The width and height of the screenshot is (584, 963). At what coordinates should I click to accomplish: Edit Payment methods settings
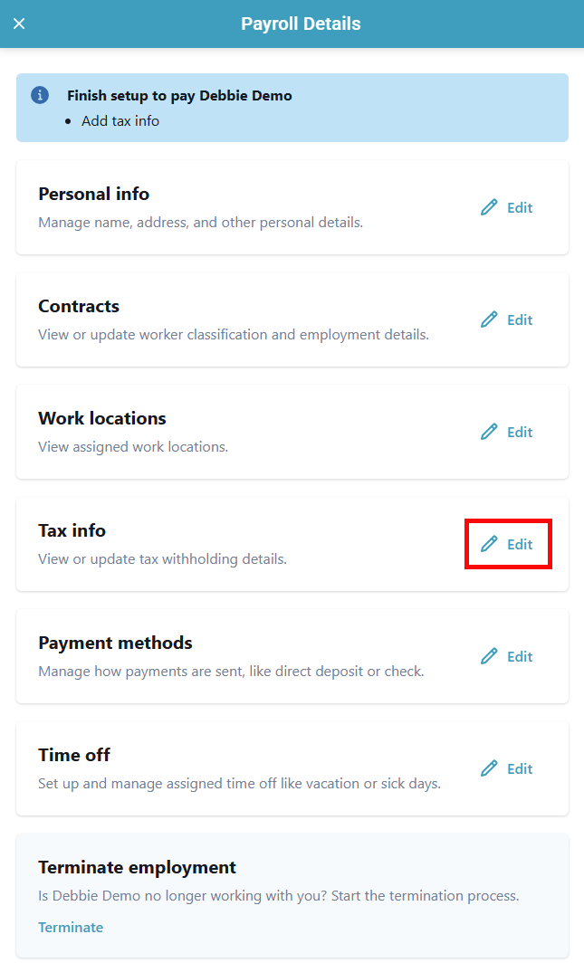tap(519, 656)
